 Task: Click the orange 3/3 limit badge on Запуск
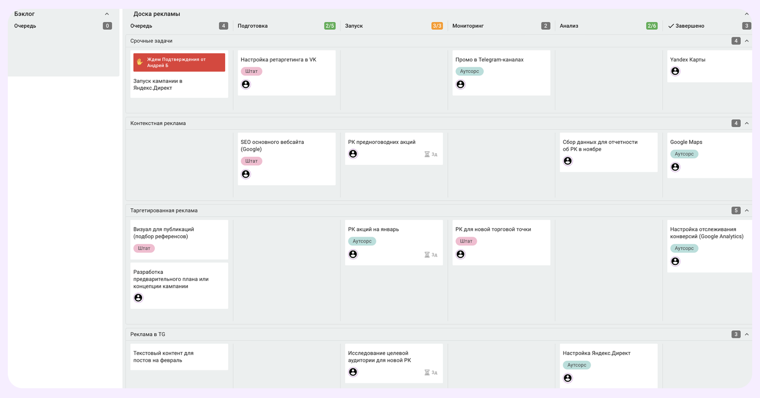click(437, 26)
